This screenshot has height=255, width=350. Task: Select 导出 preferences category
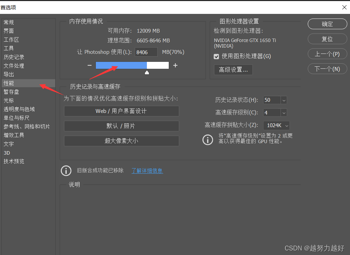pyautogui.click(x=28, y=75)
